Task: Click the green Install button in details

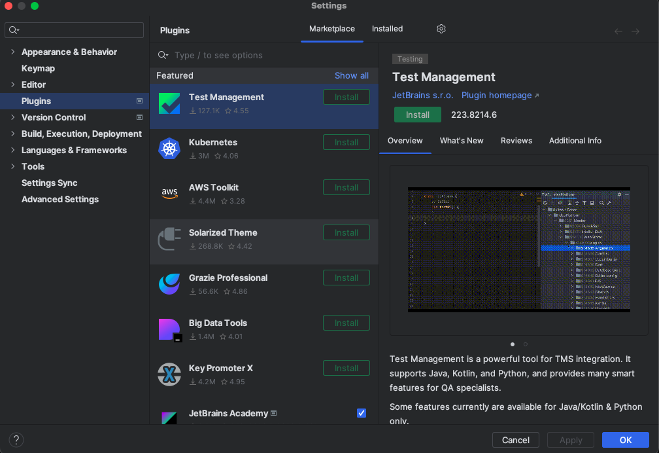Action: tap(418, 115)
